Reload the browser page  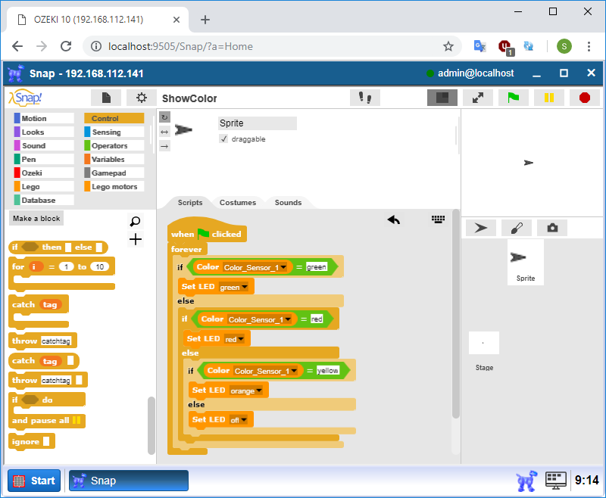[66, 46]
